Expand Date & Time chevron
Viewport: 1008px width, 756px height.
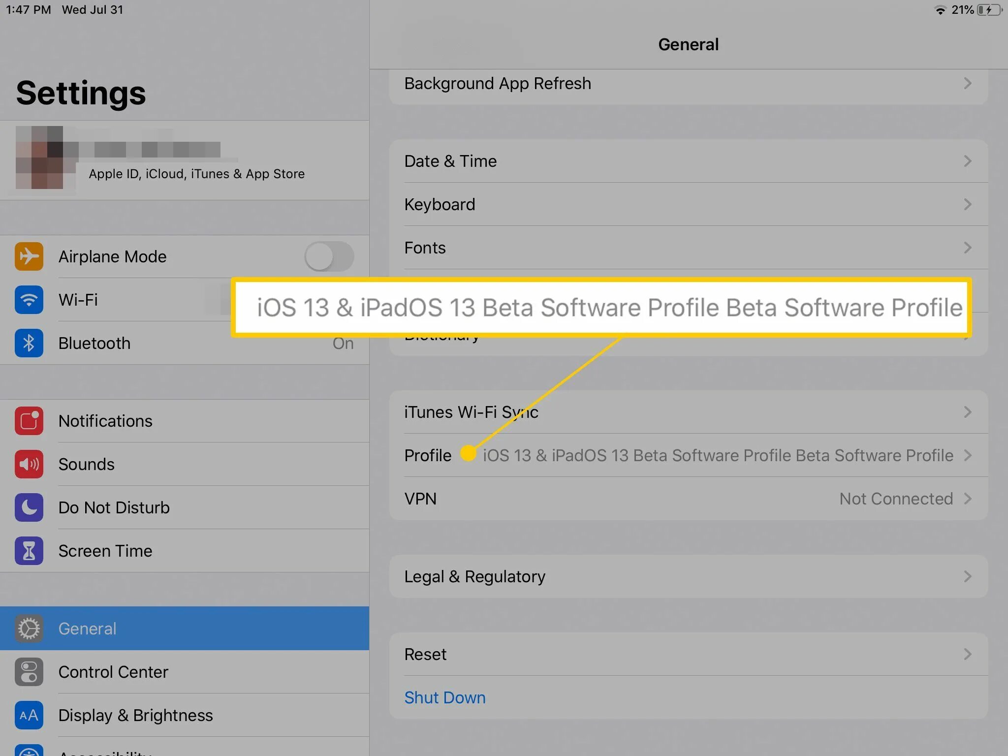pyautogui.click(x=967, y=161)
